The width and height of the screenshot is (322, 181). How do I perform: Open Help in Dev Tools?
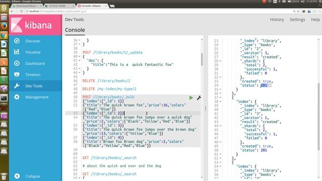coord(315,20)
